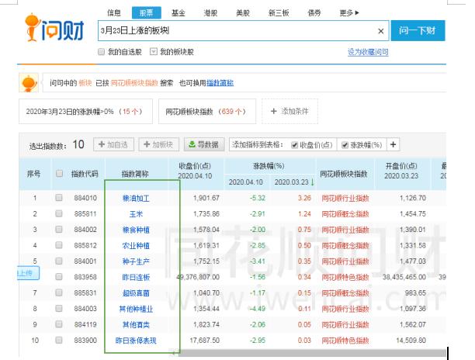Click the 指数简称 link

point(220,83)
